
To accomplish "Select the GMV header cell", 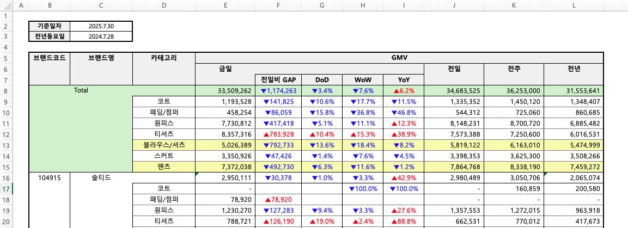I will (399, 58).
